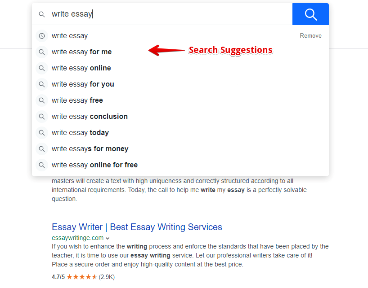368x288 pixels.
Task: Open the 'Essay Writer | Best Essay Writing Services' result
Action: point(137,227)
